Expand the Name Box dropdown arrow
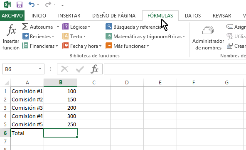Viewport: 246px width, 150px height. pos(40,69)
